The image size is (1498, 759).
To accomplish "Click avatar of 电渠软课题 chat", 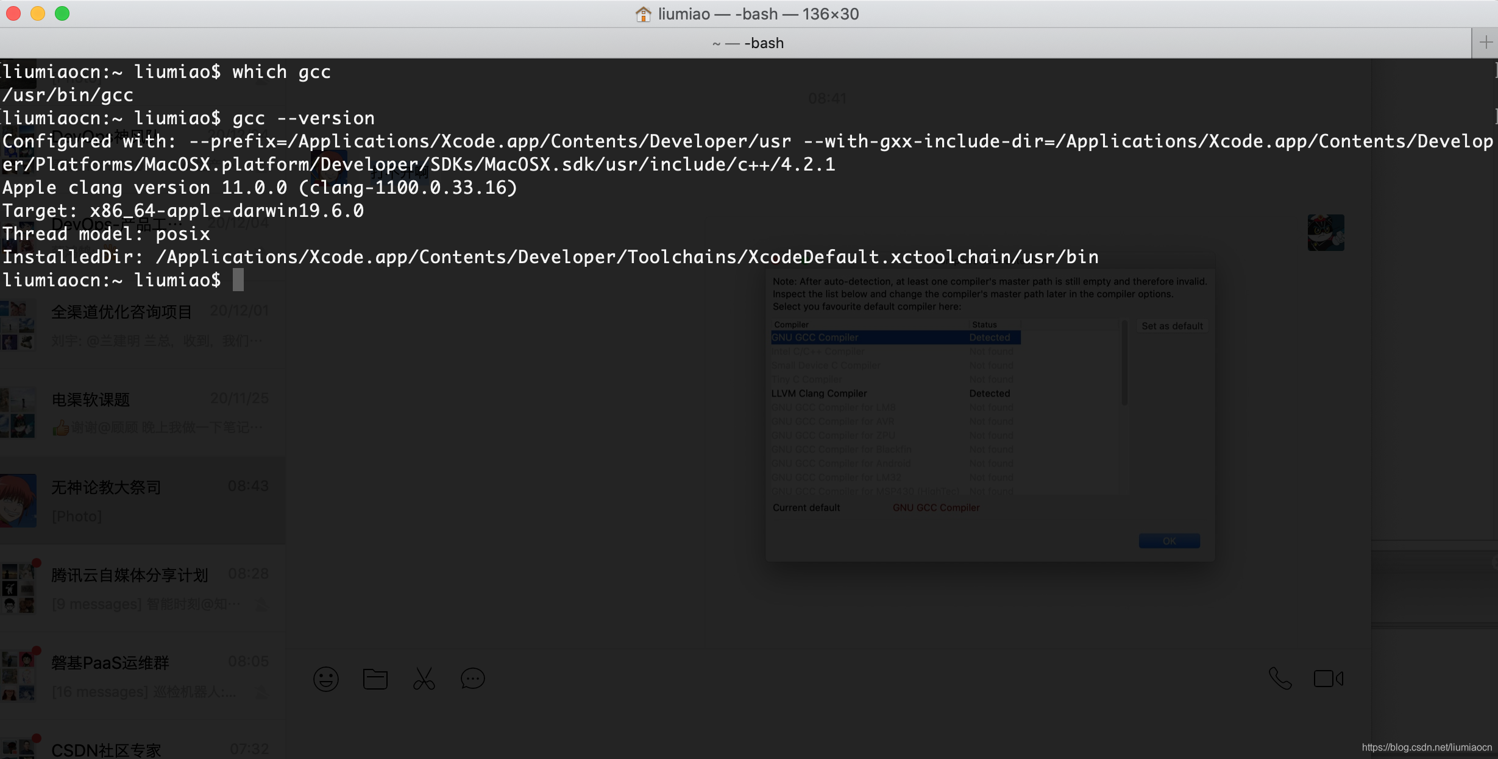I will (18, 413).
